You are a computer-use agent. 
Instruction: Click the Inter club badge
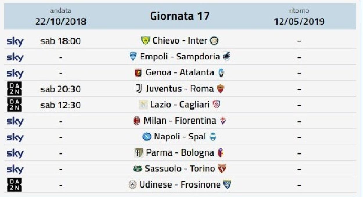[214, 41]
